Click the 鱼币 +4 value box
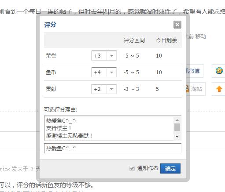The height and width of the screenshot is (192, 225). (x=99, y=72)
